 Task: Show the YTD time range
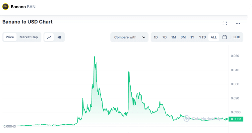[x=202, y=37]
